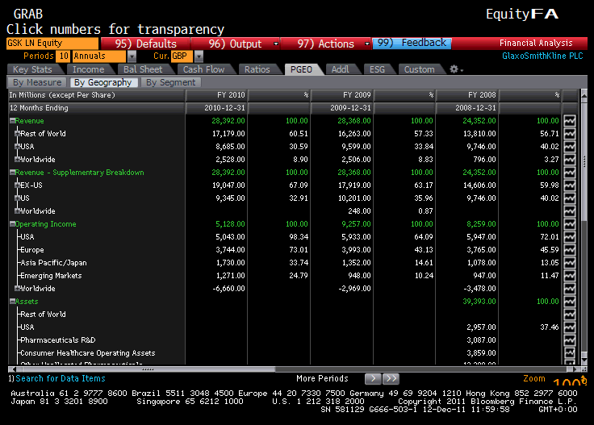Open chart icon for the Revenue row
Image resolution: width=594 pixels, height=425 pixels.
(569, 121)
